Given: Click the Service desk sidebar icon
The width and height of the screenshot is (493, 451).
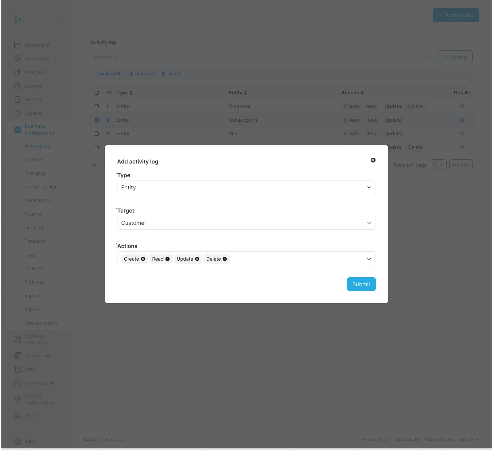Looking at the screenshot, I should click(18, 383).
